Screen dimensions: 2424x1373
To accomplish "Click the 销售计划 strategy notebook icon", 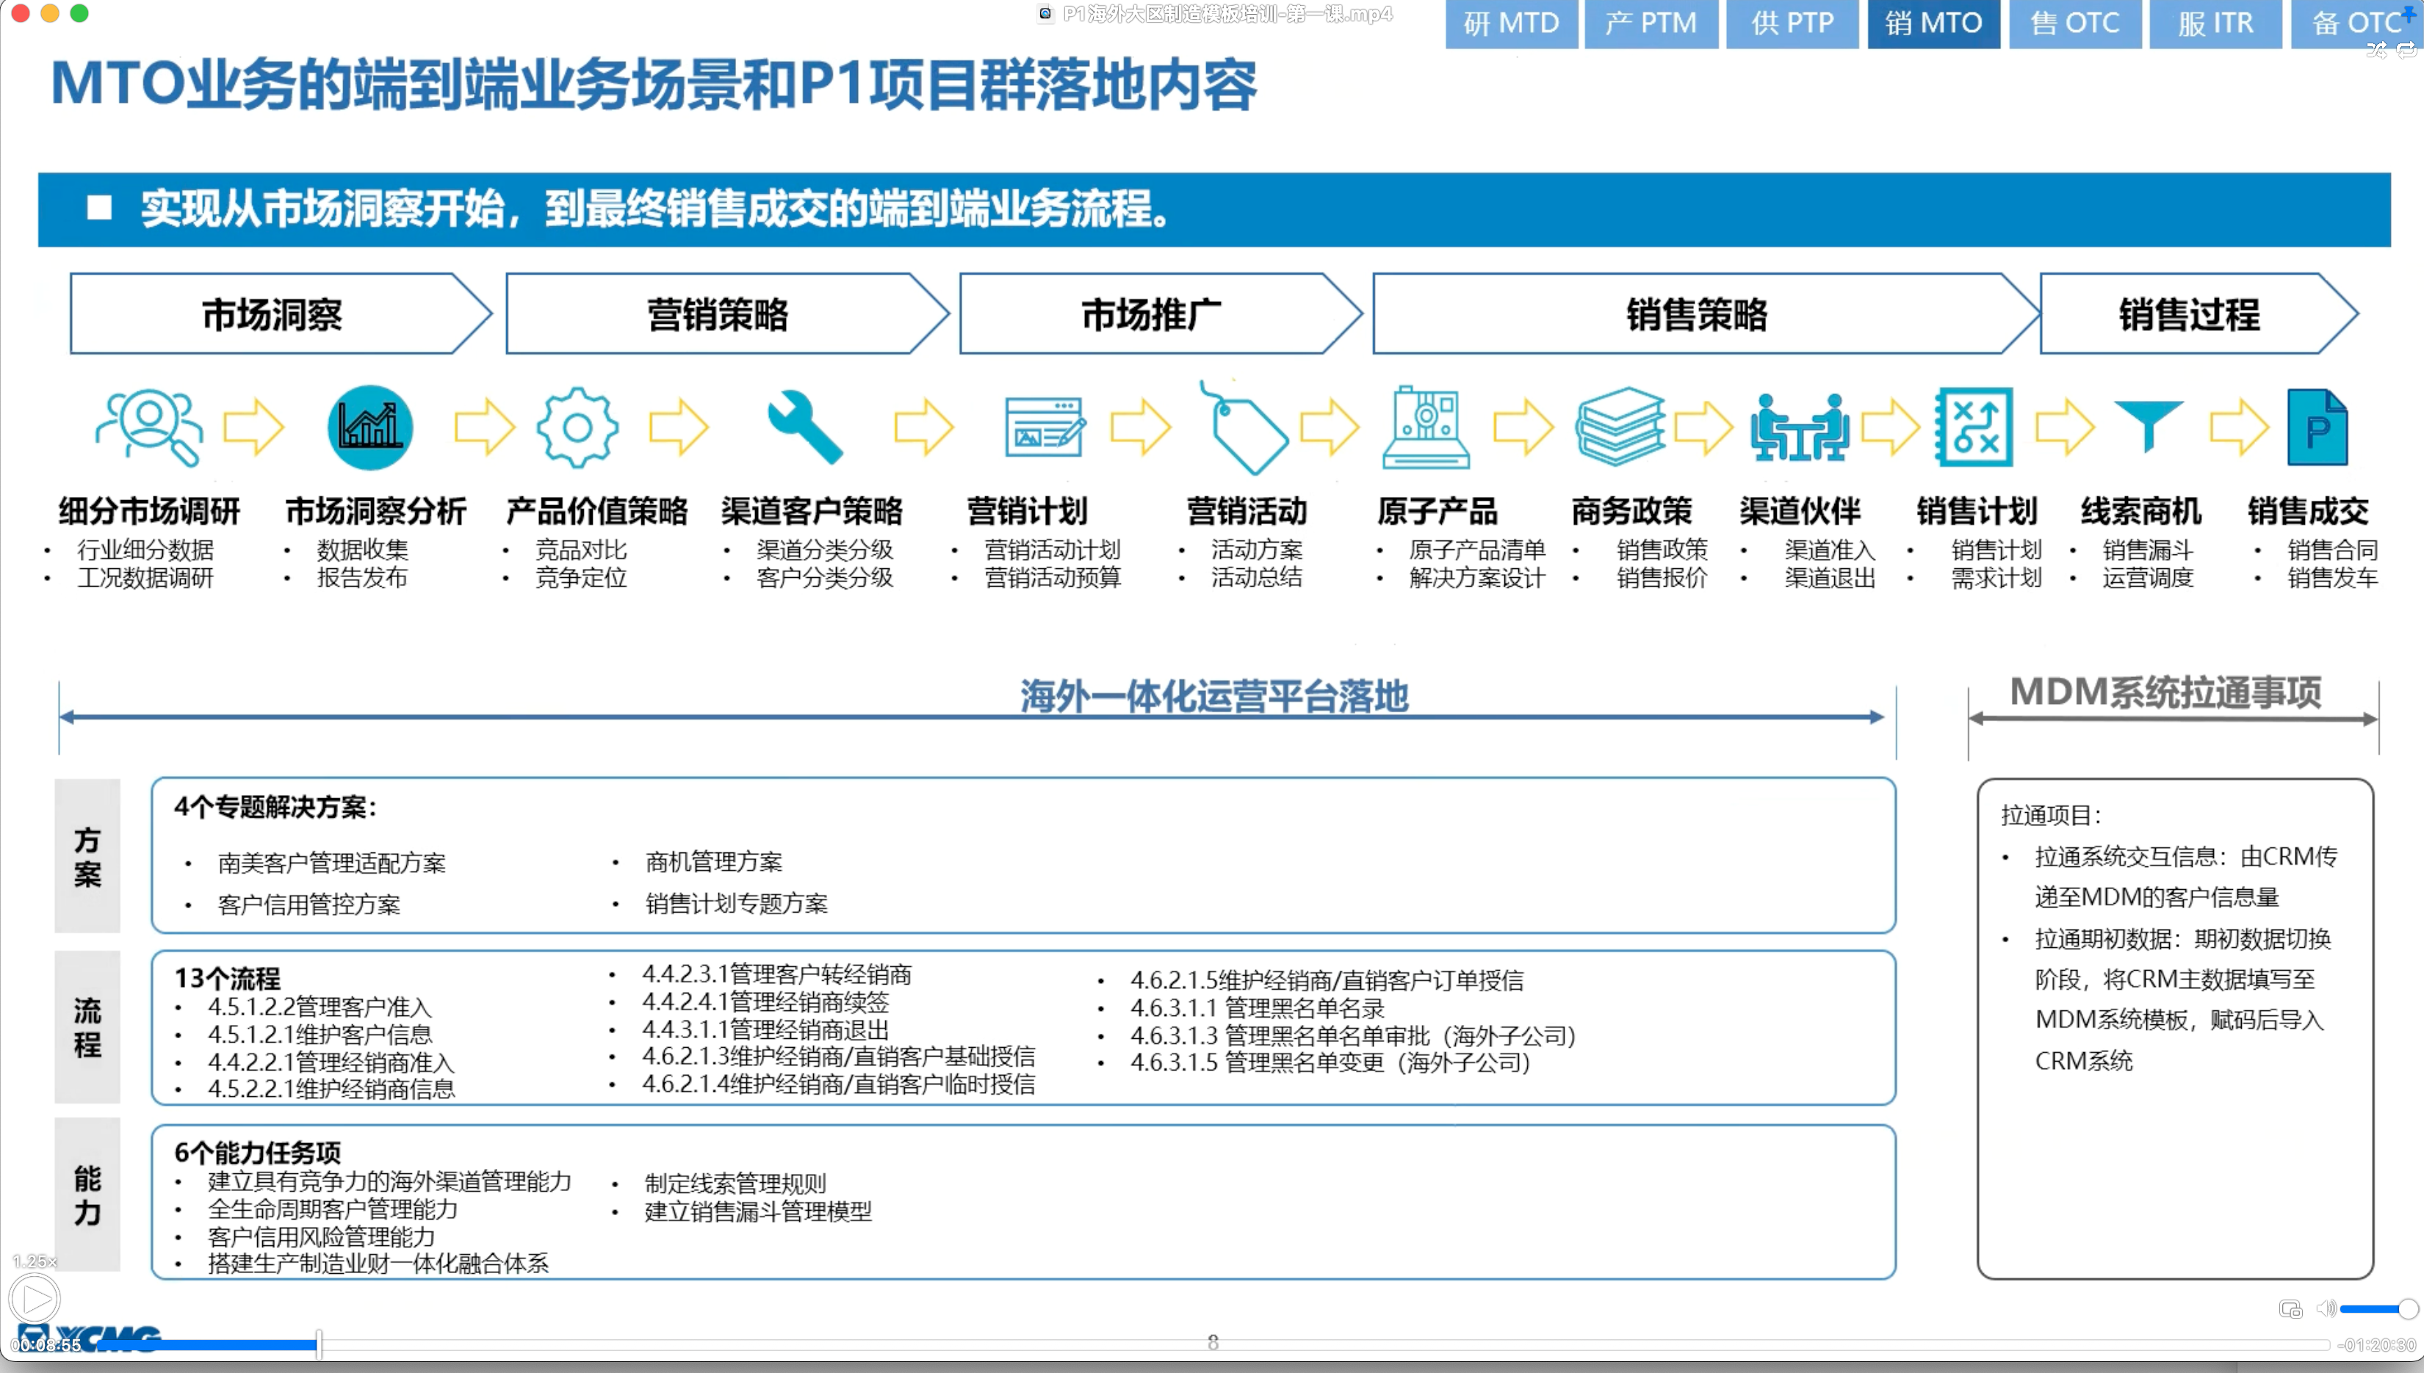I will 1974,427.
